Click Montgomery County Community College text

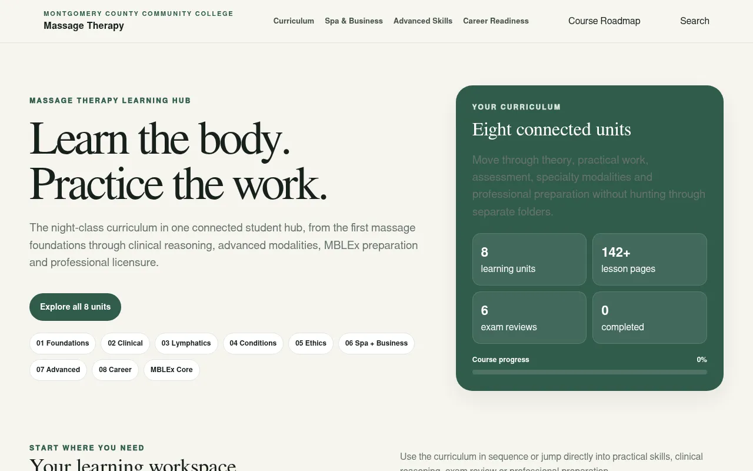pyautogui.click(x=138, y=14)
